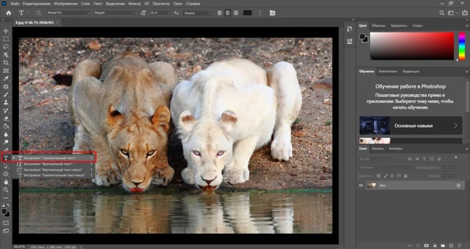Center text in options bar

tap(228, 13)
